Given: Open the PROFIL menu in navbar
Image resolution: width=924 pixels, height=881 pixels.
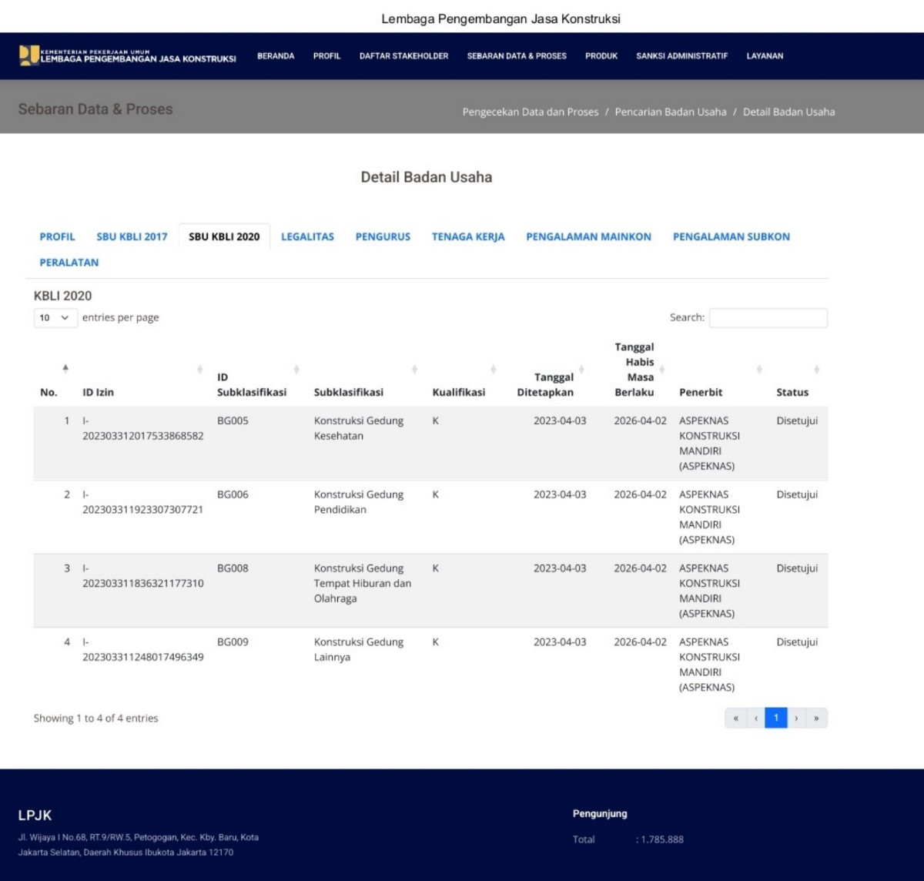Looking at the screenshot, I should [x=326, y=56].
